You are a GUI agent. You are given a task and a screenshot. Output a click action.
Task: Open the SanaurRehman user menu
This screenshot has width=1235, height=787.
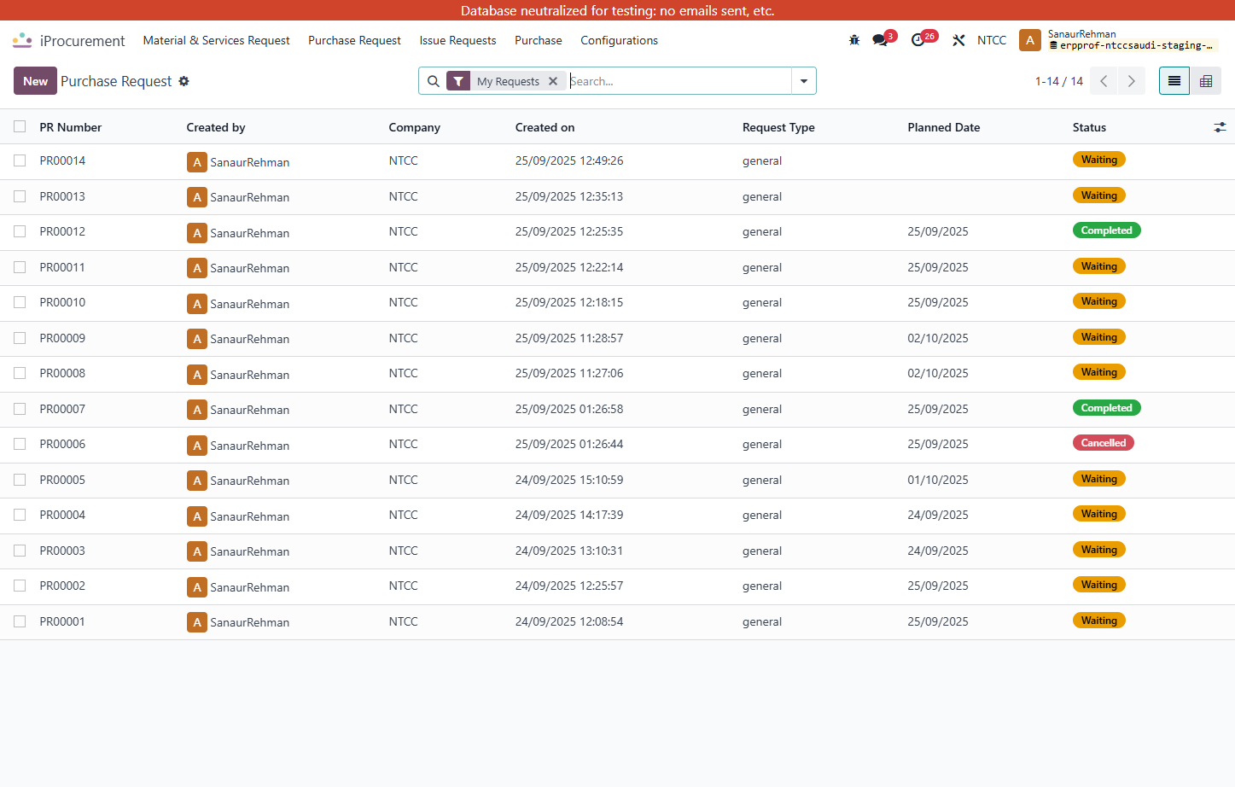(x=1119, y=40)
